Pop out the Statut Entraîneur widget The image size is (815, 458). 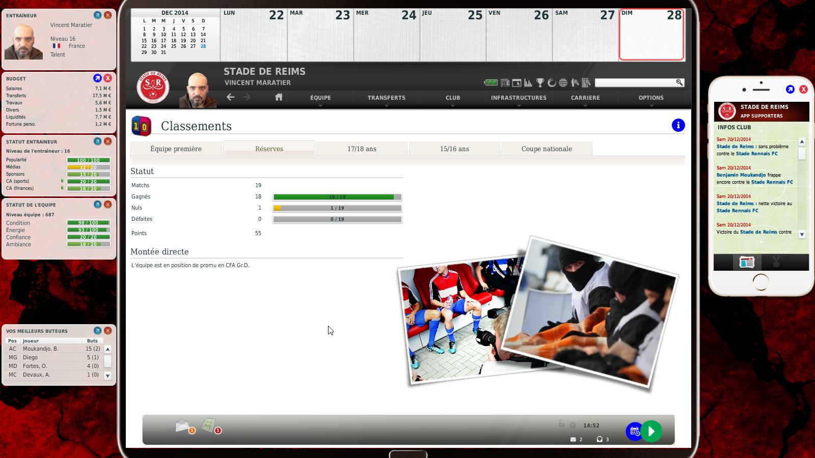pyautogui.click(x=97, y=141)
